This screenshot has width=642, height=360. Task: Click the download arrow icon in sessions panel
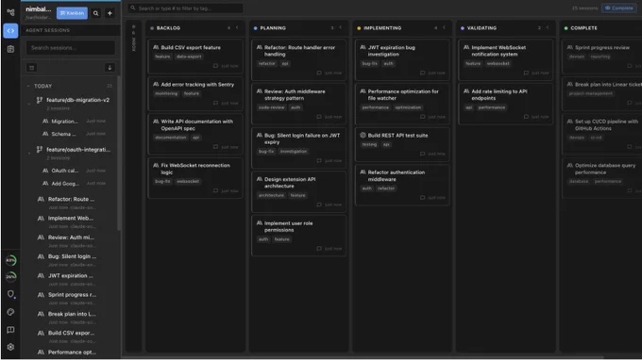click(x=110, y=68)
